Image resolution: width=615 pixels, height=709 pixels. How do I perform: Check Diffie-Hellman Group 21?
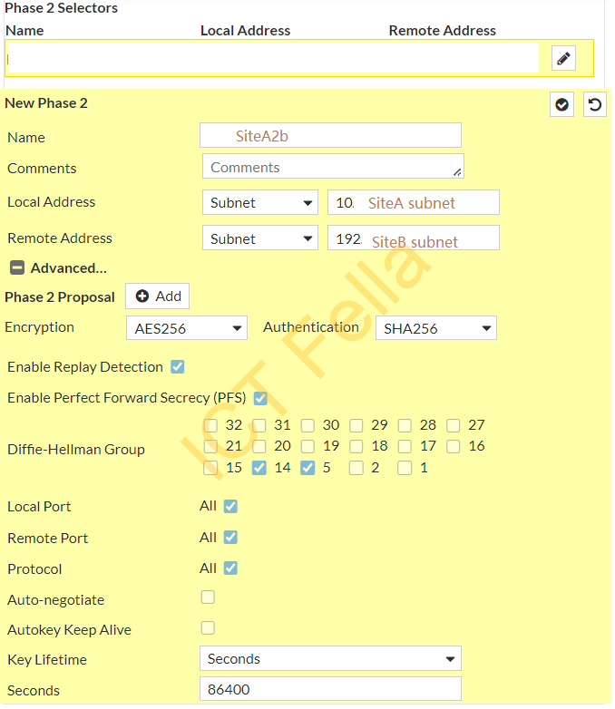coord(210,446)
